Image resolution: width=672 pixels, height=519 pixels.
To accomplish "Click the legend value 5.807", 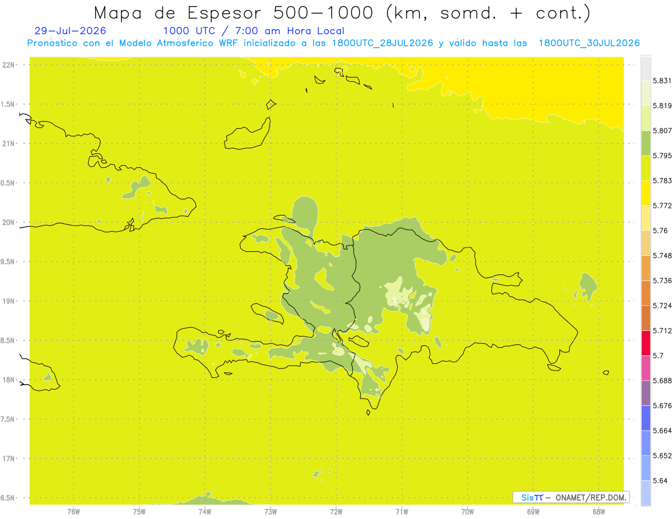I will (662, 130).
